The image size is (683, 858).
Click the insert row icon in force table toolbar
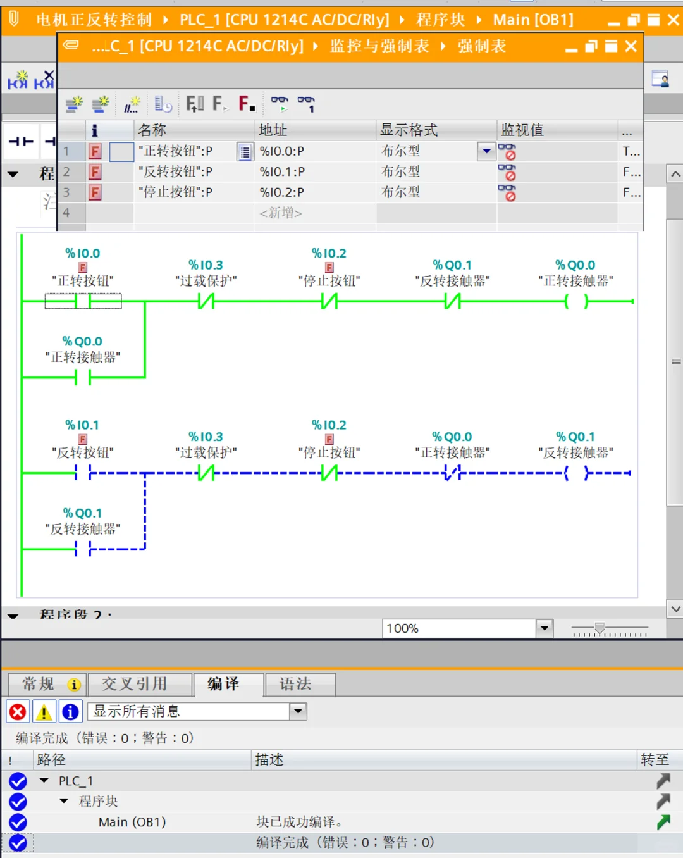(x=74, y=103)
